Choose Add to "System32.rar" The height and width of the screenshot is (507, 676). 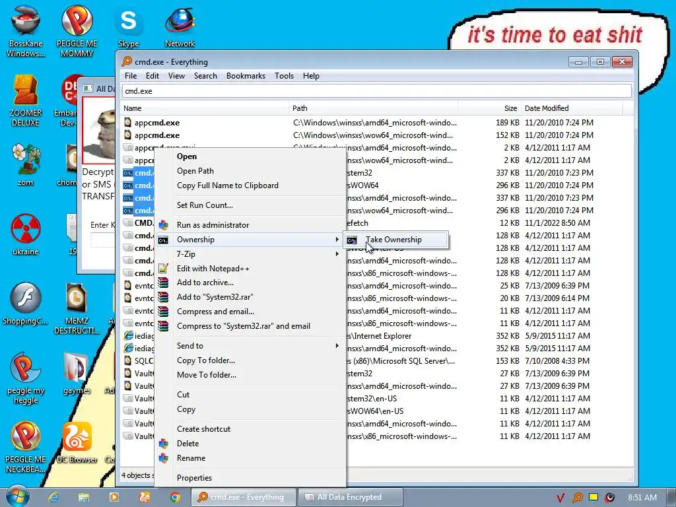pos(250,297)
